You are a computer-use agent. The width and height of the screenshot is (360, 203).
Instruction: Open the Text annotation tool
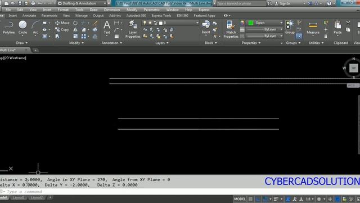(x=107, y=28)
